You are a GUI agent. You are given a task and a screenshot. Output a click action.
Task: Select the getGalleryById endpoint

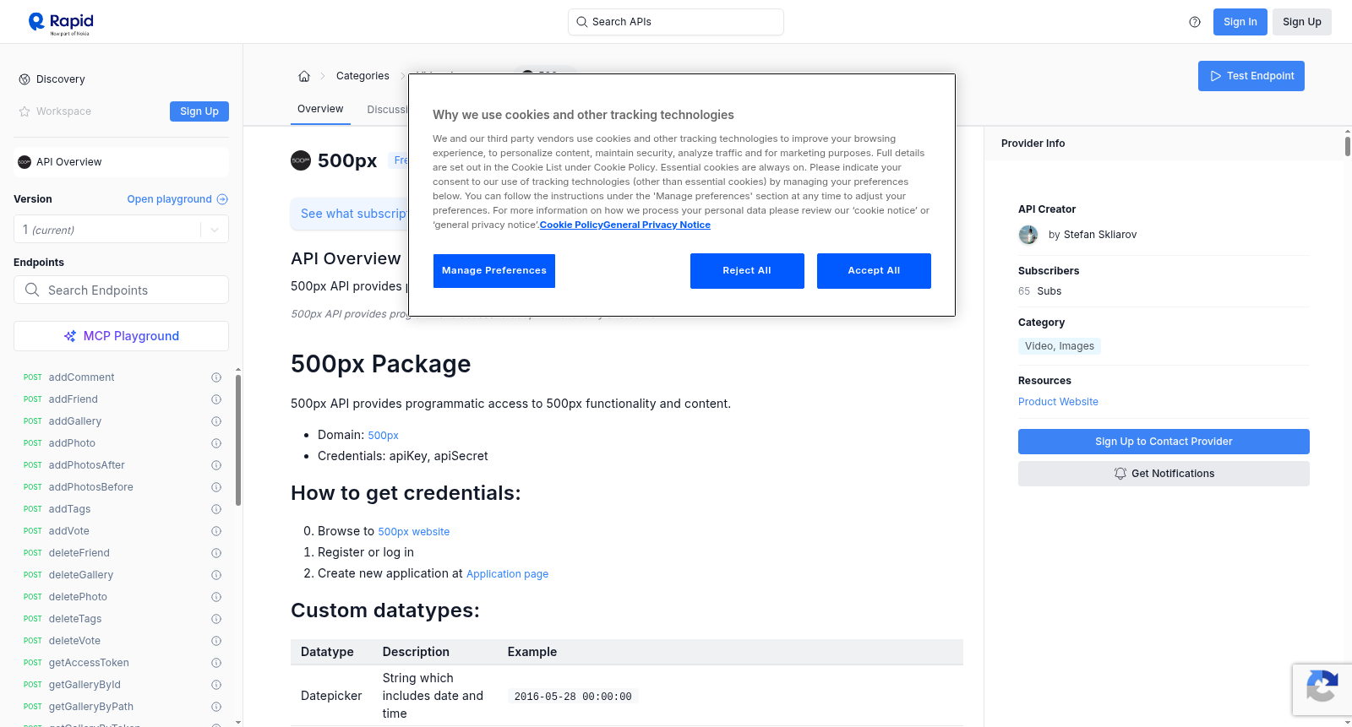pyautogui.click(x=84, y=685)
